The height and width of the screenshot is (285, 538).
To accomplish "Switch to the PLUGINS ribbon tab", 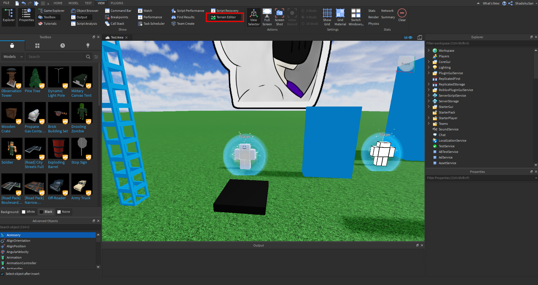I will (x=117, y=3).
